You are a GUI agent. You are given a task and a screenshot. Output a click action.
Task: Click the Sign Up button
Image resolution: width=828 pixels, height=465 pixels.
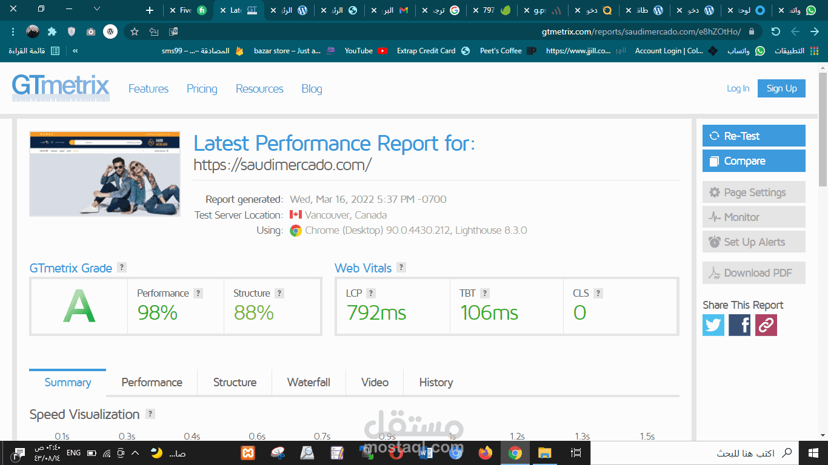click(x=781, y=88)
